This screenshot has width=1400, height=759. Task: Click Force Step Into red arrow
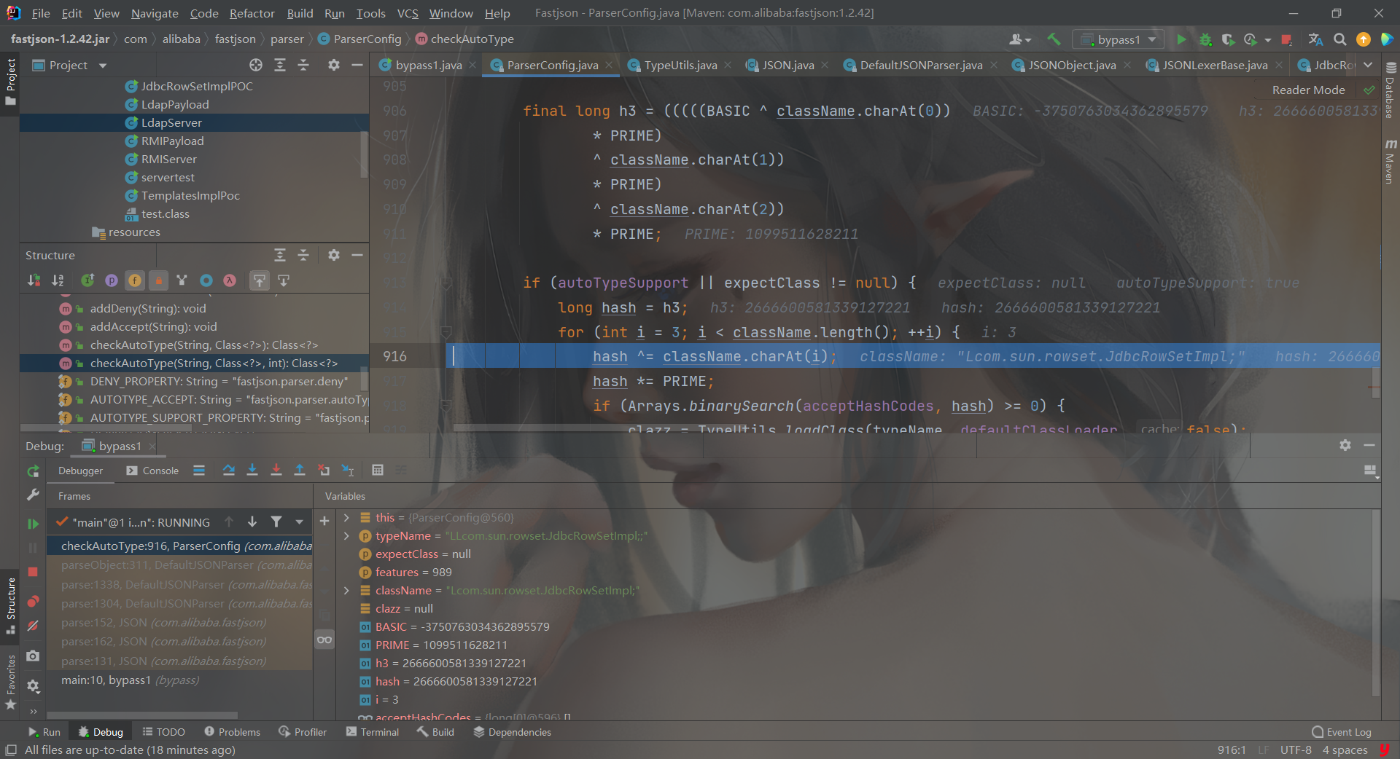click(x=276, y=471)
